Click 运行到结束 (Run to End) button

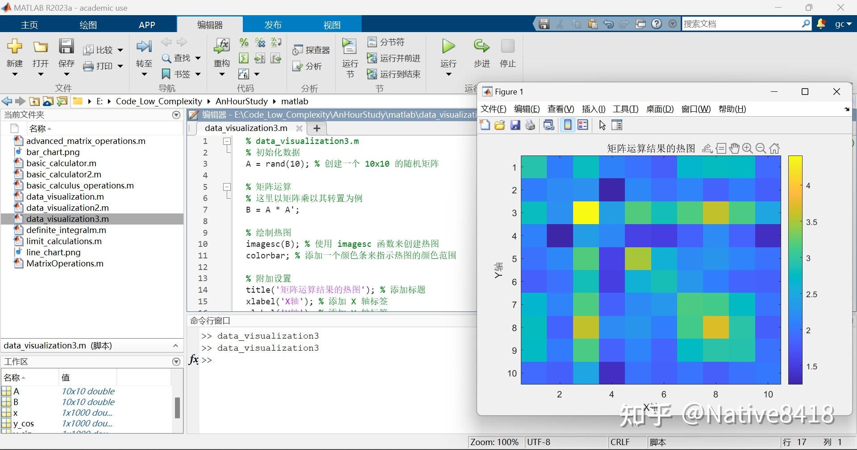click(x=394, y=74)
